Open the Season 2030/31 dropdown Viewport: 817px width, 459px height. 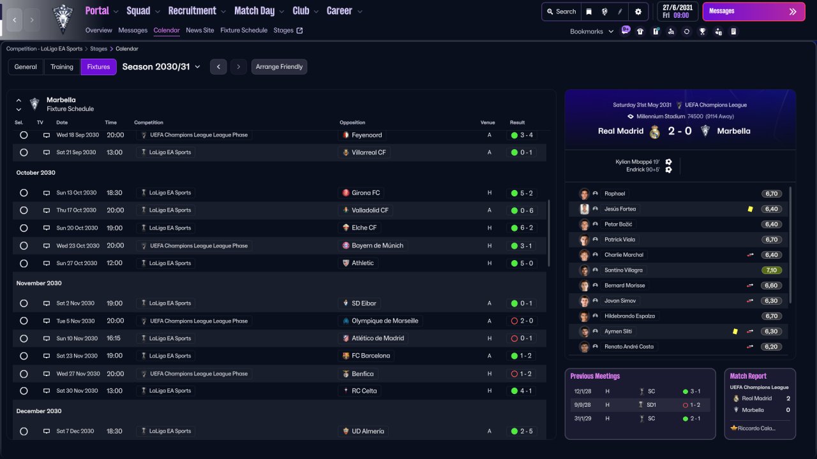(x=161, y=67)
